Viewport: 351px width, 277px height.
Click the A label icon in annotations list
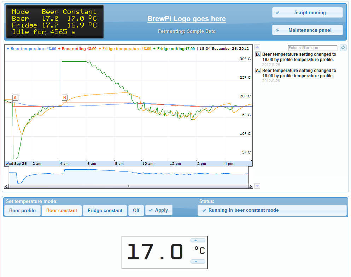click(x=258, y=71)
